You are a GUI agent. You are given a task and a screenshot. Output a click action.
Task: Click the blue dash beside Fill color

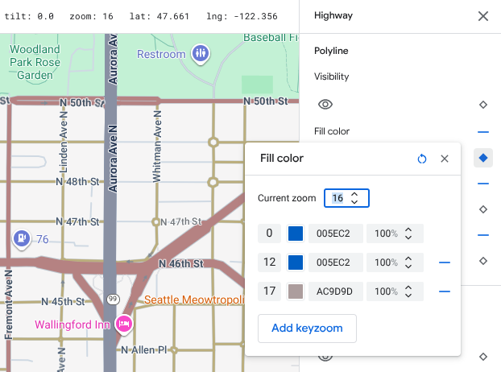point(483,131)
